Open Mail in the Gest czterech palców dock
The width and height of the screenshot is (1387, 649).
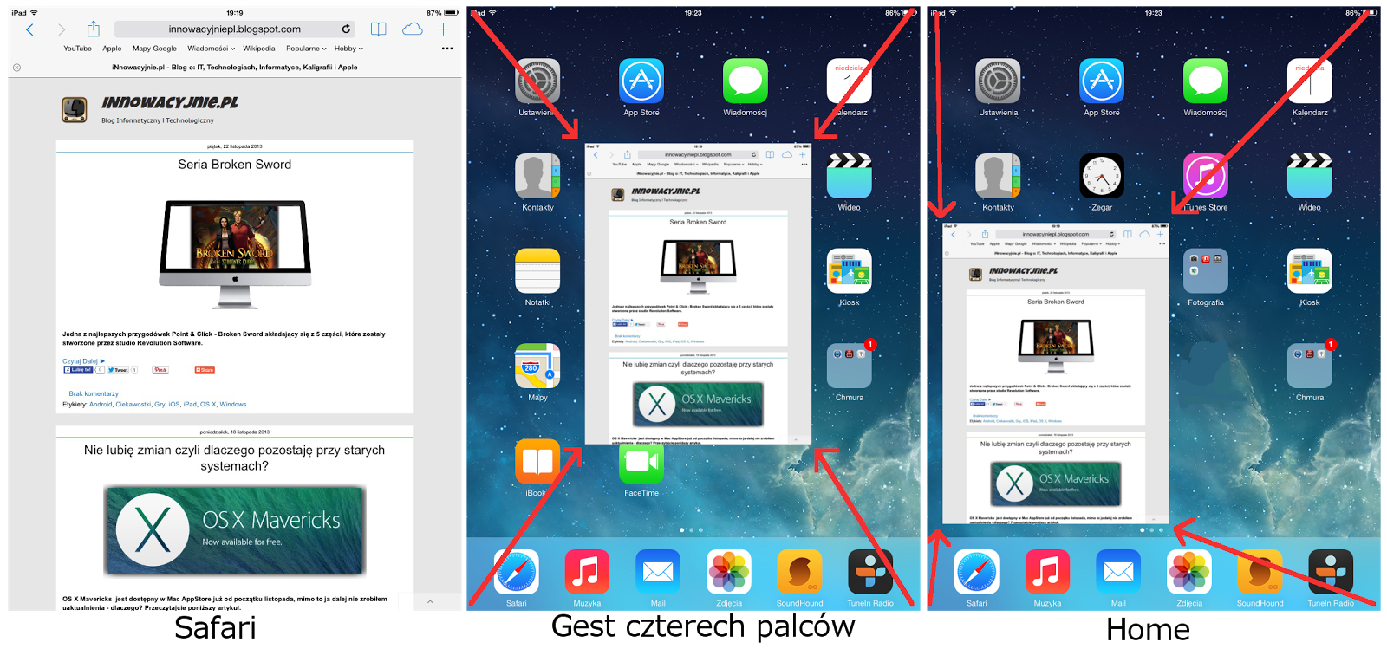[658, 572]
